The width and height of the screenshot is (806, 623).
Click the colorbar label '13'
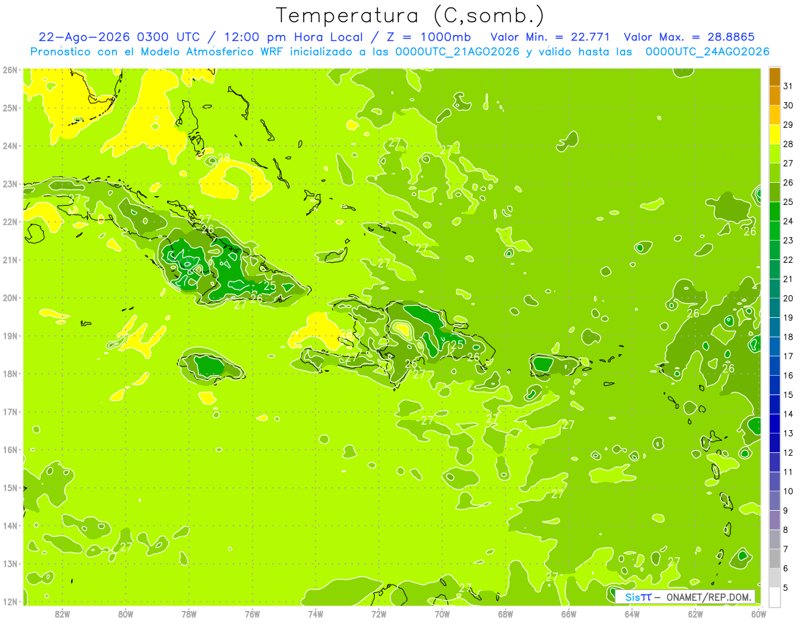[789, 433]
